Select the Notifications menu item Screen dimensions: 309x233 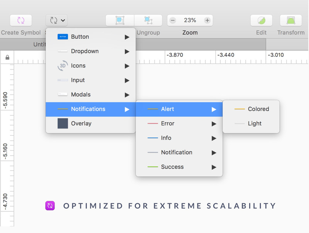click(91, 109)
